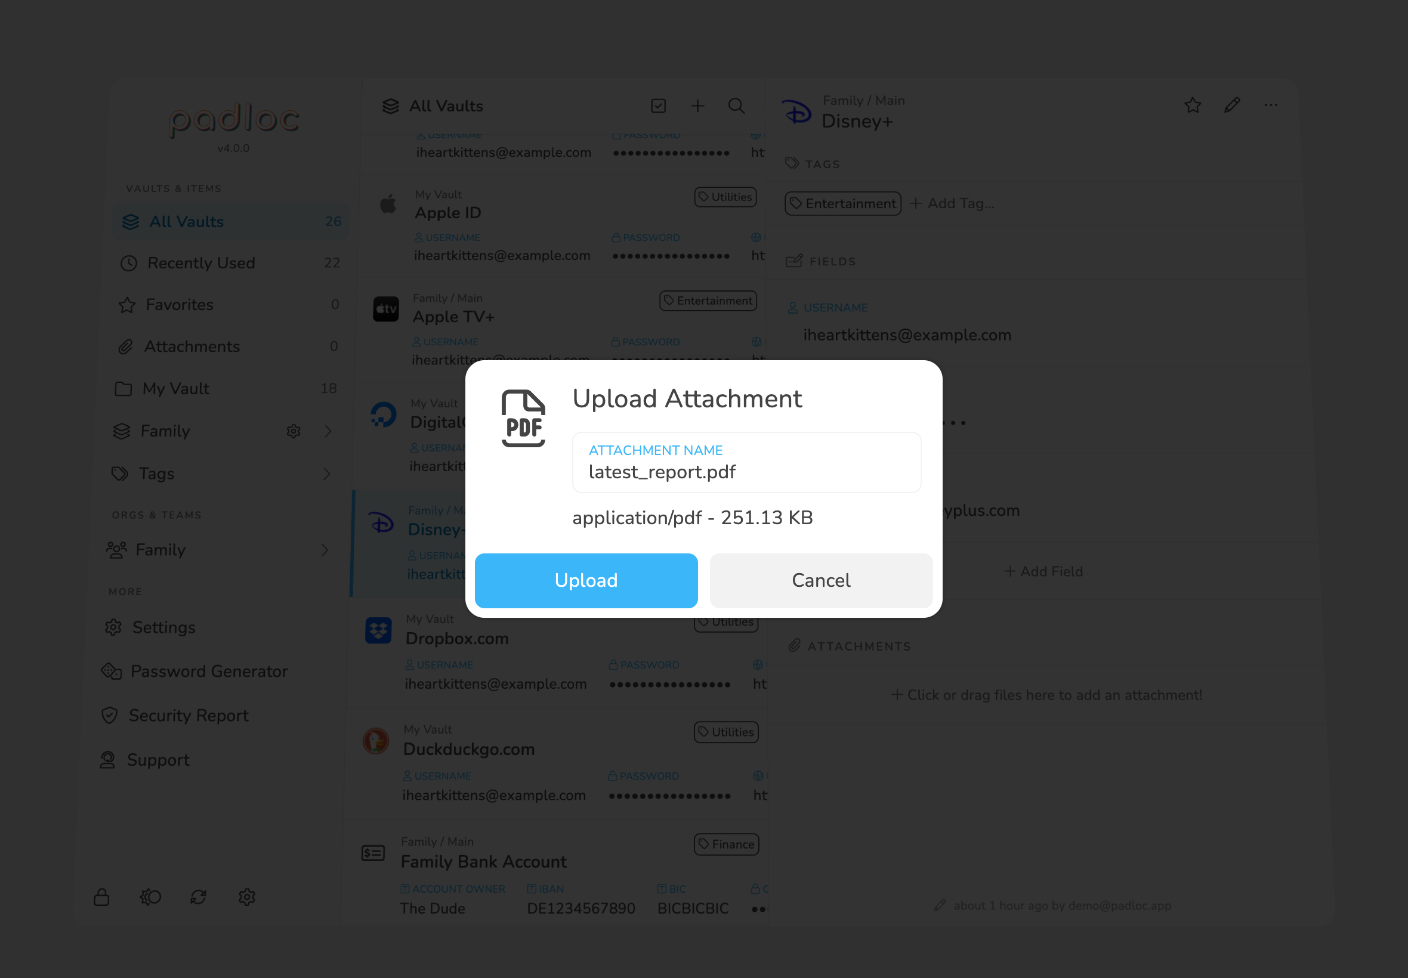Screen dimensions: 1408x978
Task: Click the paperclip icon beside Attachments heading
Action: pyautogui.click(x=795, y=645)
